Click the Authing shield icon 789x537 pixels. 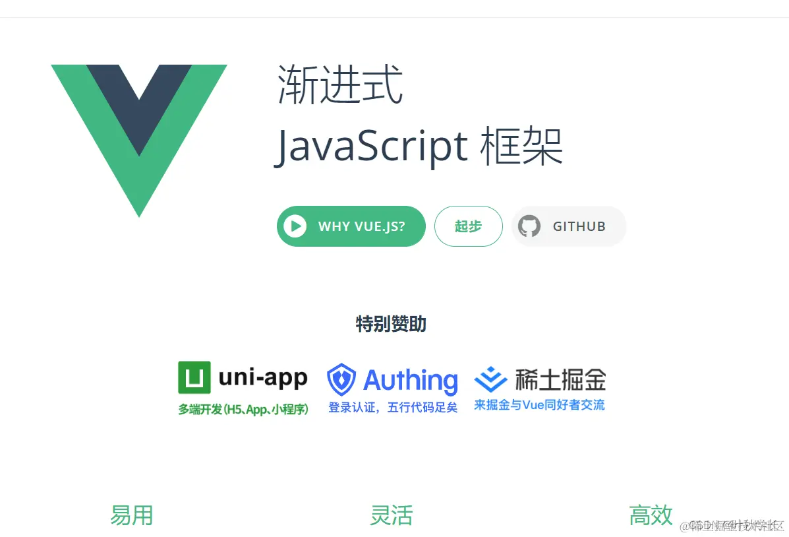341,379
